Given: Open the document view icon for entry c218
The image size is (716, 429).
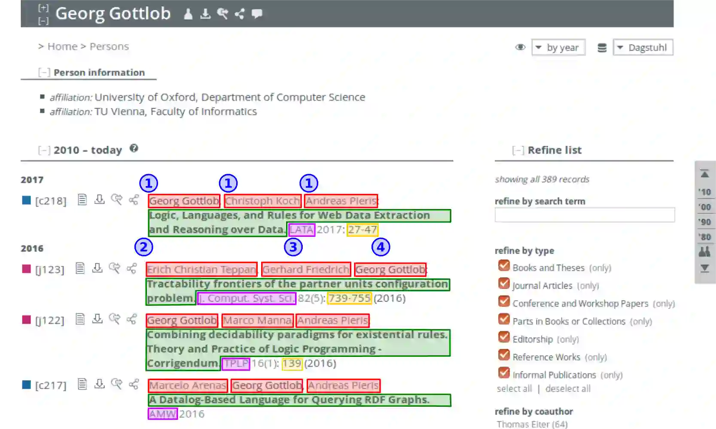Looking at the screenshot, I should click(x=82, y=199).
